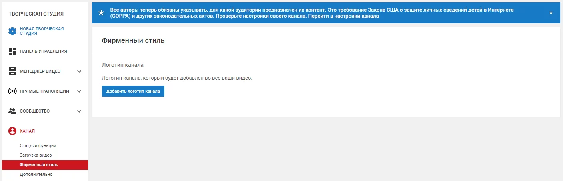Click the asterisk icon in the blue banner
563x181 pixels.
click(101, 13)
